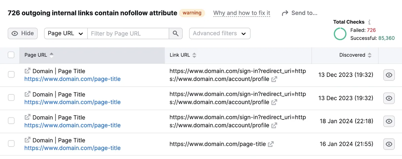Click the 18 Jan 2024 (22:18) date cell
402x159 pixels.
(x=346, y=121)
